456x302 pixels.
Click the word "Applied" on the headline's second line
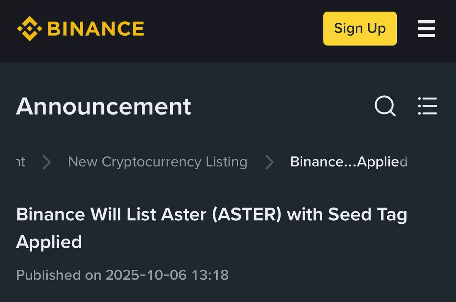point(49,242)
